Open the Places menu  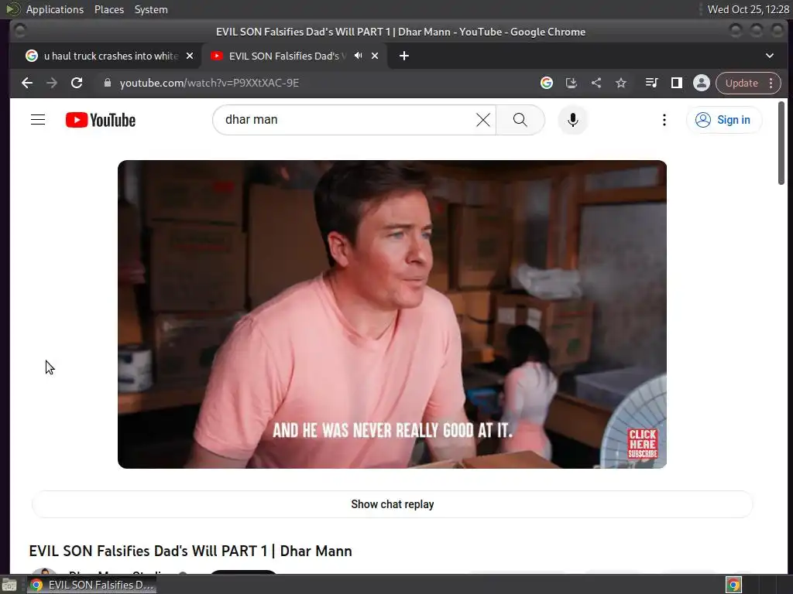click(x=109, y=9)
